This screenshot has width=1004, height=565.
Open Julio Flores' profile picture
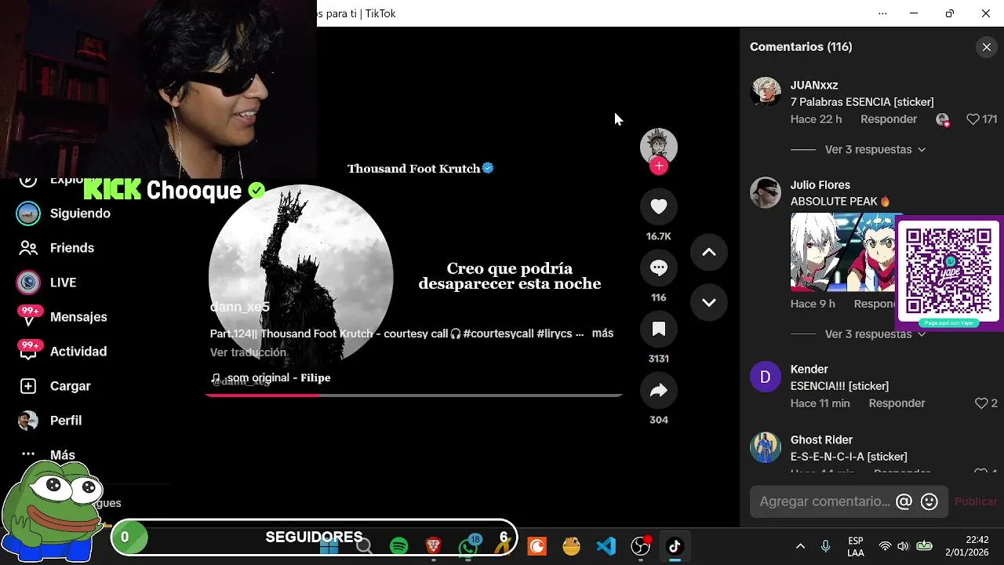765,192
